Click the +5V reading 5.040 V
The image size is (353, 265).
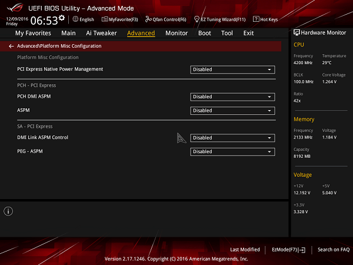pyautogui.click(x=329, y=193)
